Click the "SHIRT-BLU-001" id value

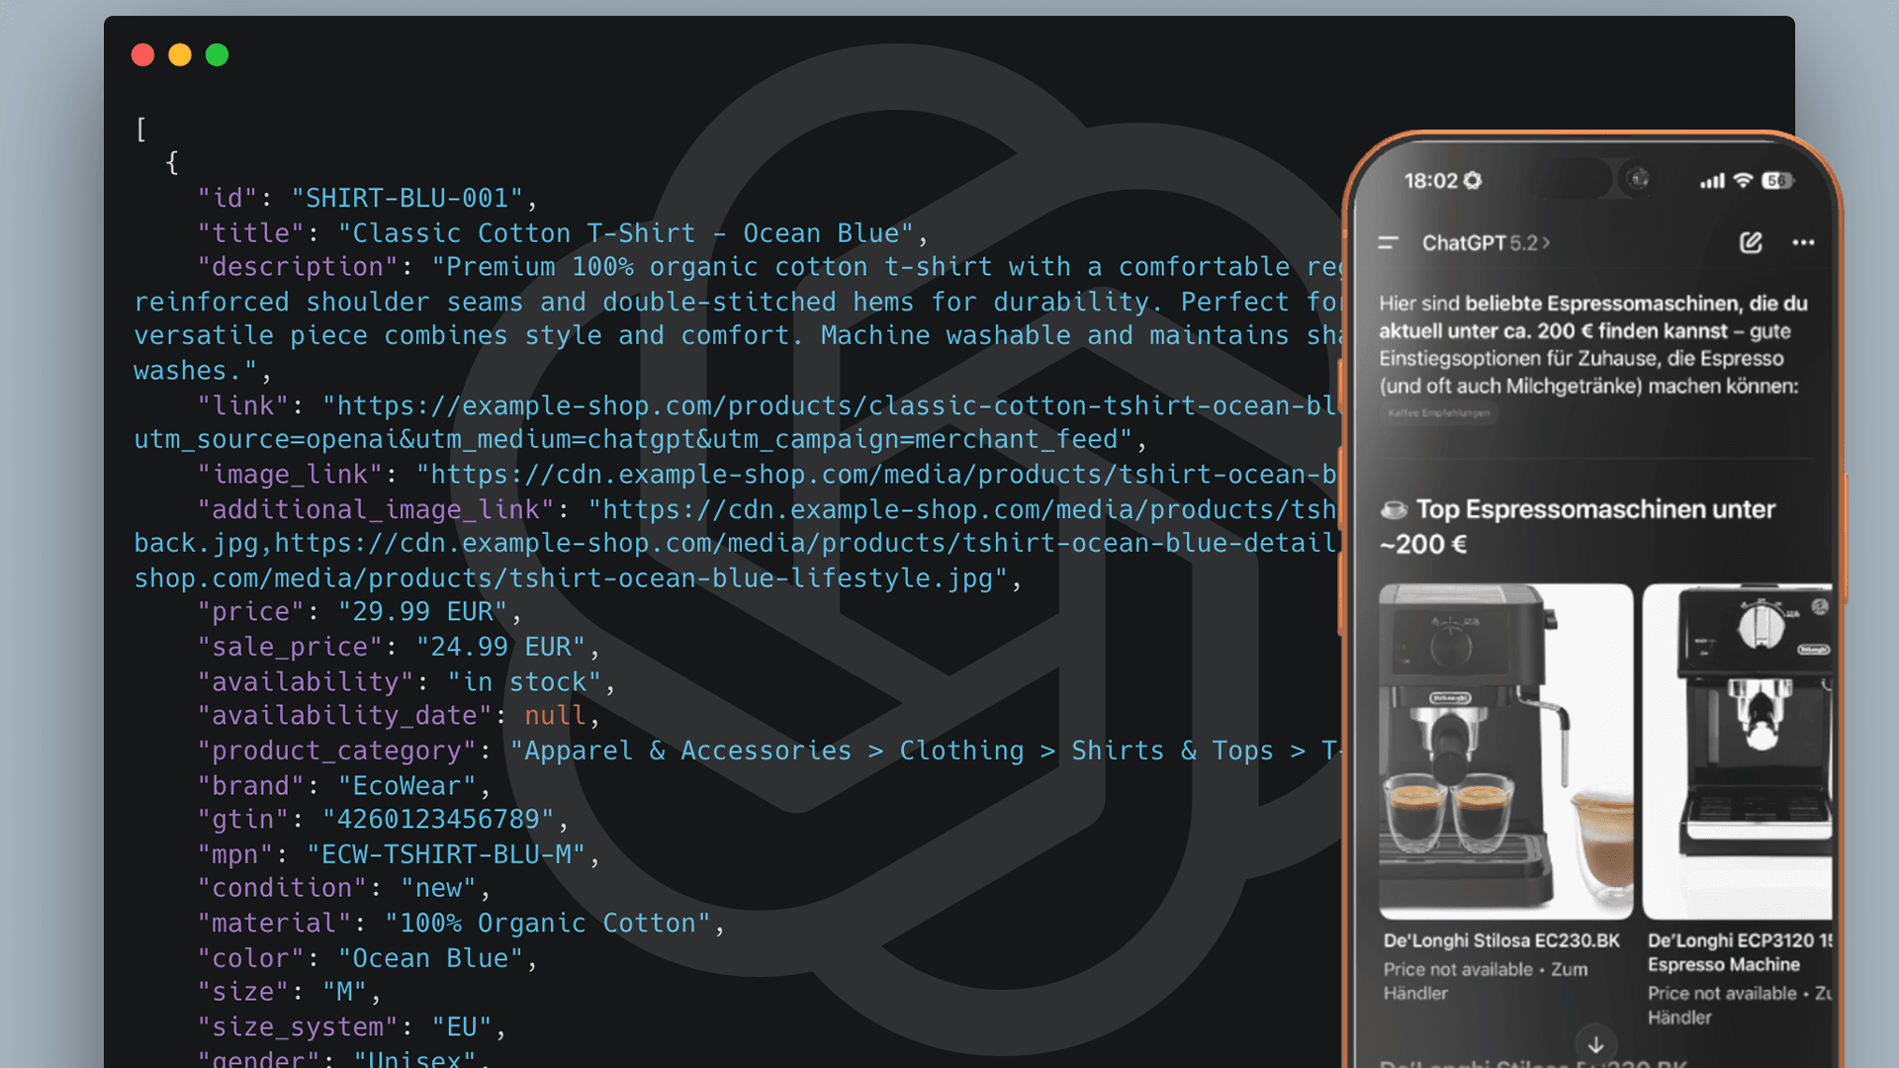[407, 198]
